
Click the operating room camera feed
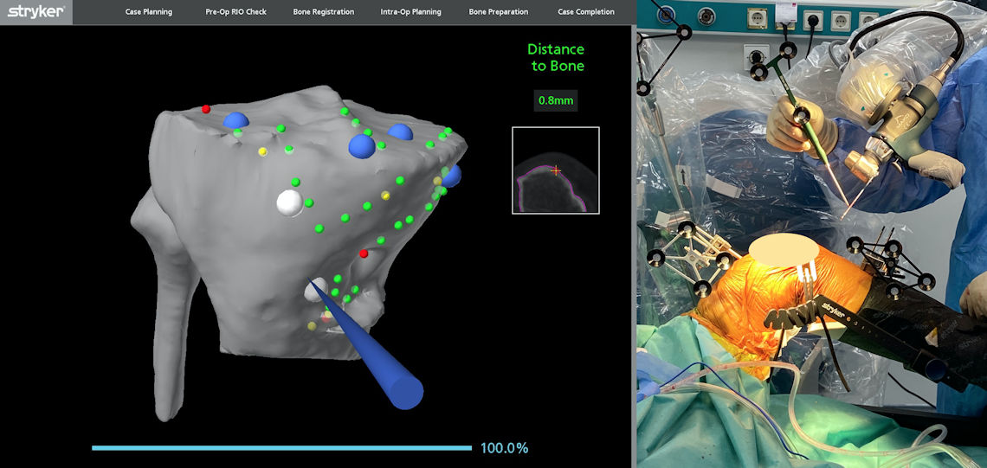click(x=812, y=234)
